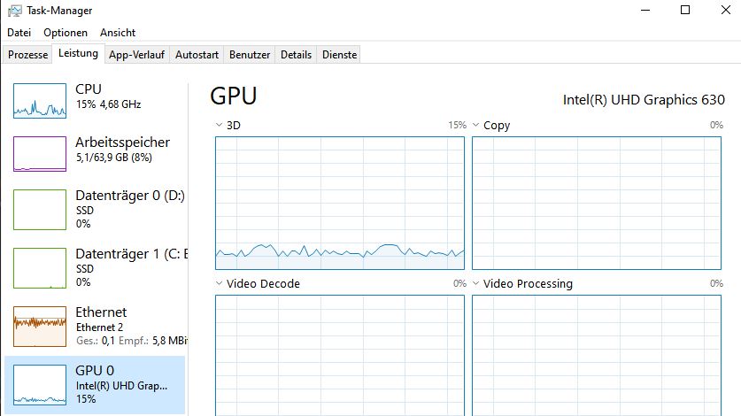Image resolution: width=741 pixels, height=416 pixels.
Task: Switch to the Autostart tab
Action: coord(197,55)
